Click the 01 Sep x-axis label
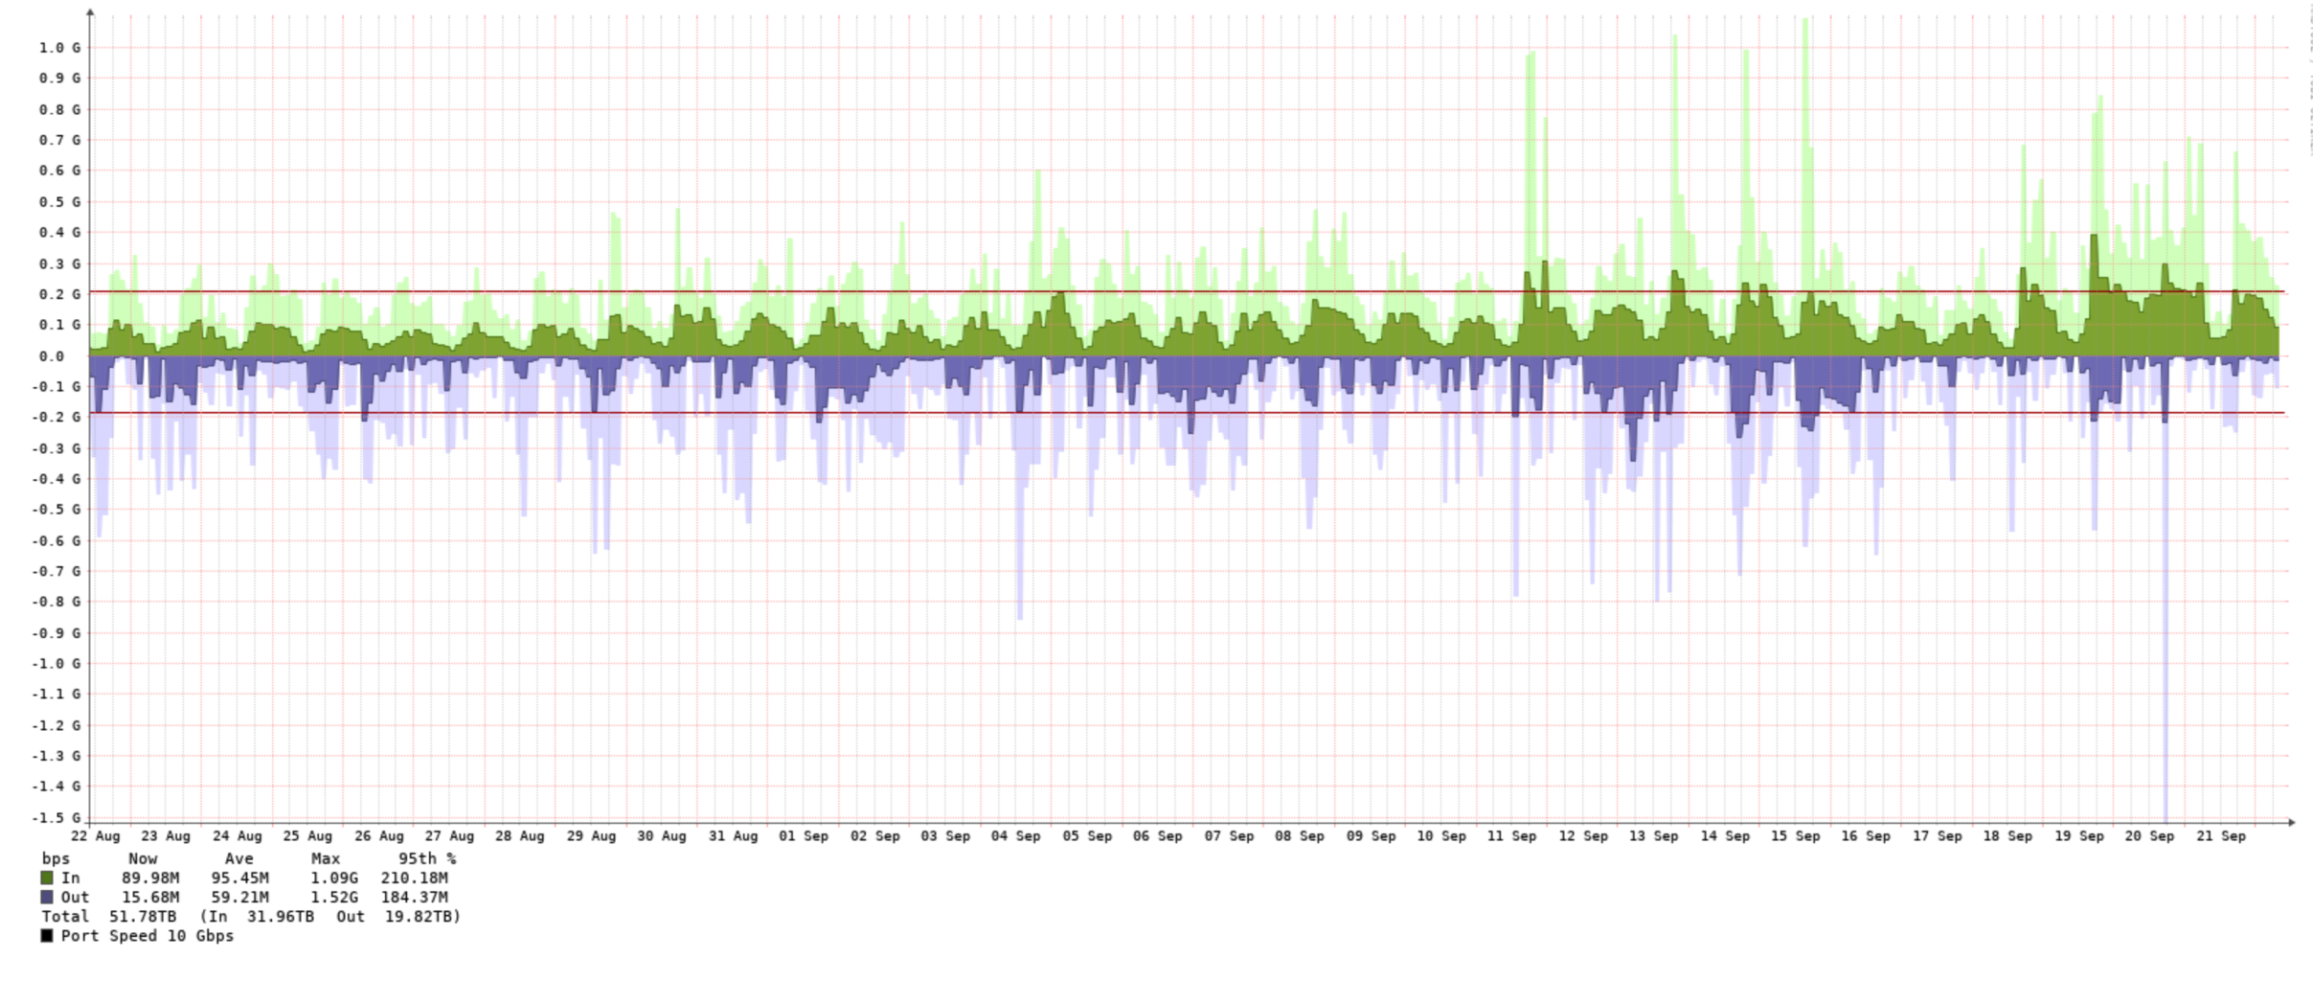Viewport: 2313px width, 981px height. pos(804,836)
